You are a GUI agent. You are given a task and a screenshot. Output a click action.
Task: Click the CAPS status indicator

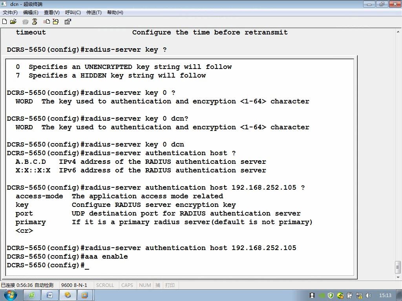tap(127, 285)
